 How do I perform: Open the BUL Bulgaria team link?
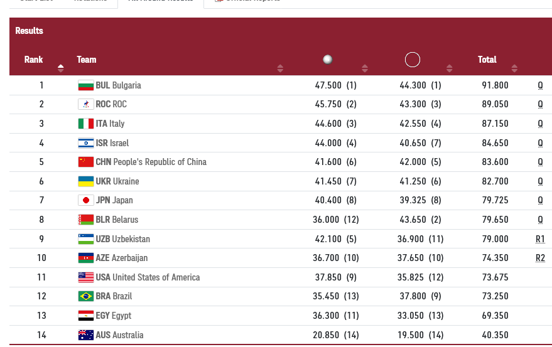pos(118,85)
